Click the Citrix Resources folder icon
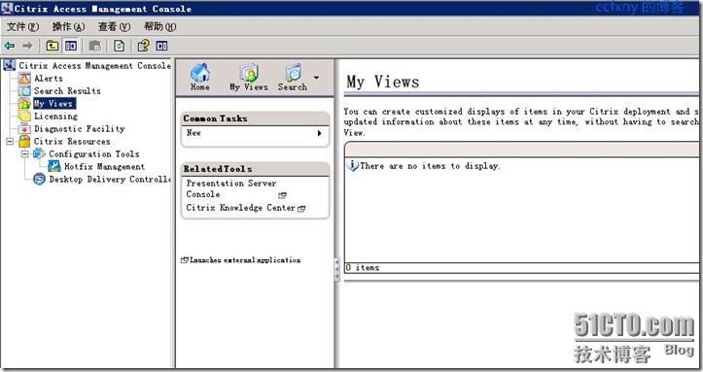Viewport: 703px width, 372px height. 24,142
